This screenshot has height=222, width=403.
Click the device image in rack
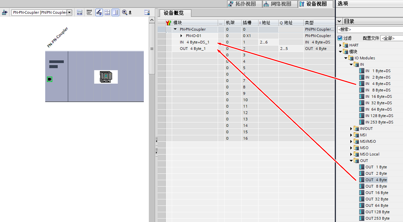coord(106,77)
